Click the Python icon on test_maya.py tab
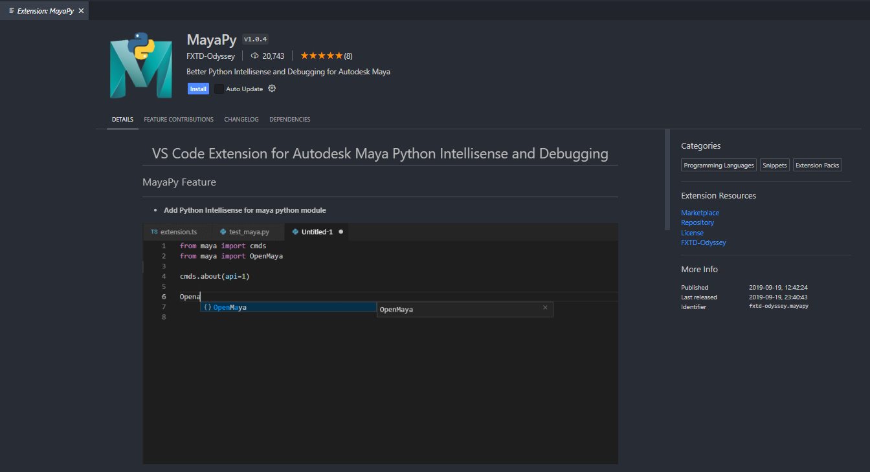870x472 pixels. (x=223, y=231)
